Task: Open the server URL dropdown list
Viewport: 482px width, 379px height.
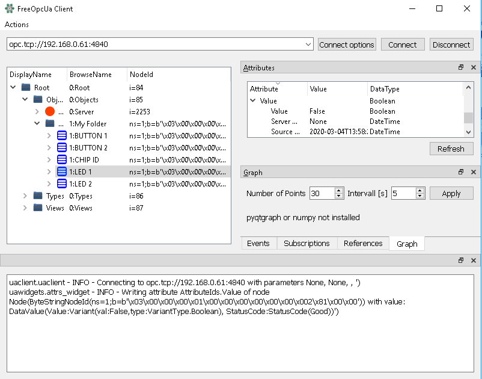Action: 308,45
